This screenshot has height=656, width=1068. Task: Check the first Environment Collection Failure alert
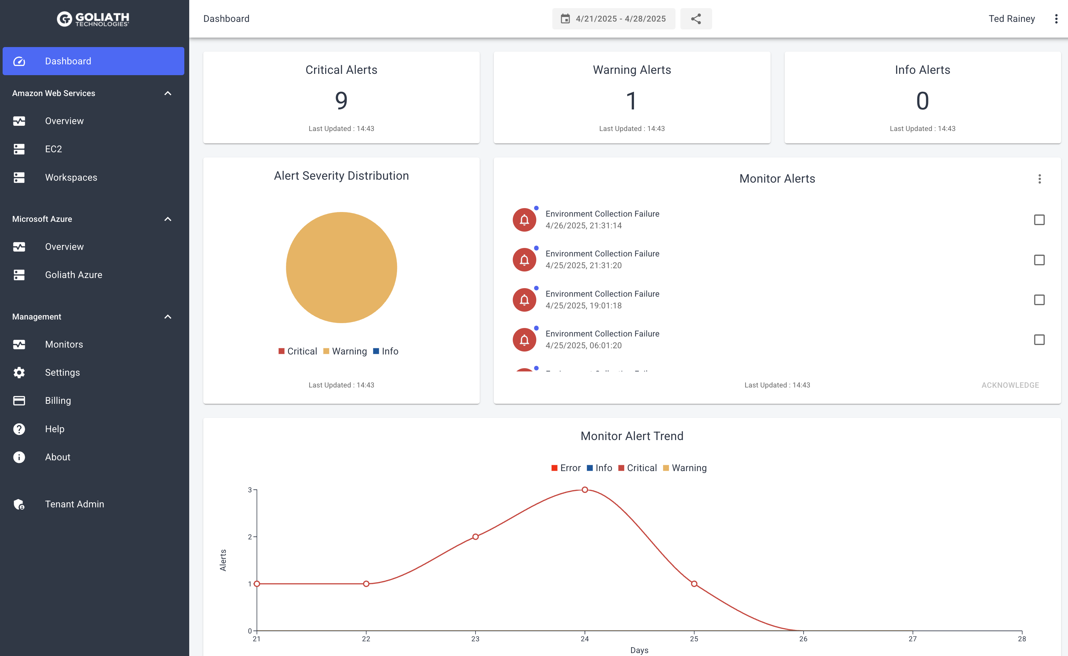[x=1039, y=220]
